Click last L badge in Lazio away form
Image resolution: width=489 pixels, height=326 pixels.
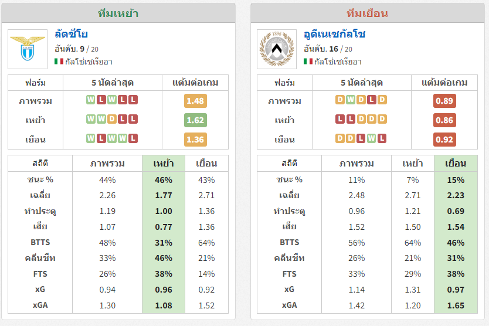(133, 138)
